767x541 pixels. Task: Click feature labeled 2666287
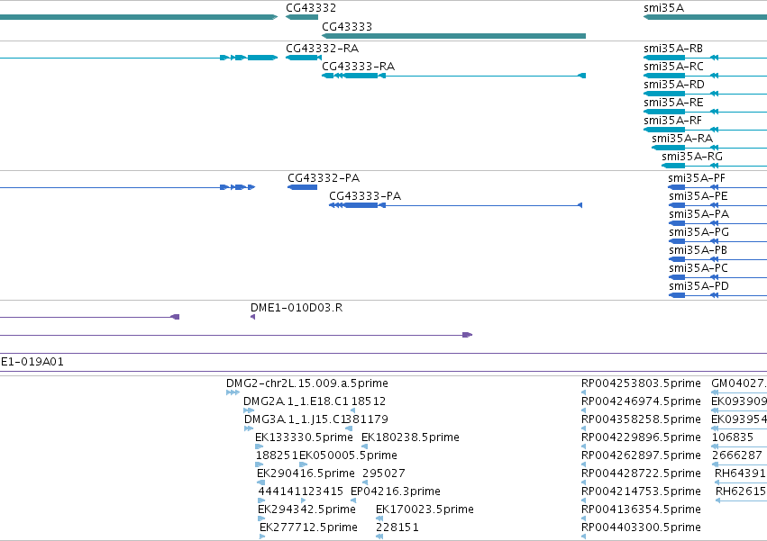tap(737, 455)
